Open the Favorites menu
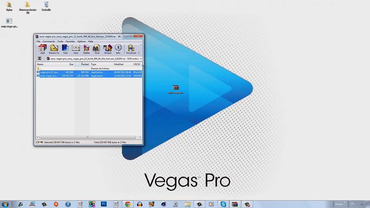This screenshot has width=370, height=208. pos(70,41)
